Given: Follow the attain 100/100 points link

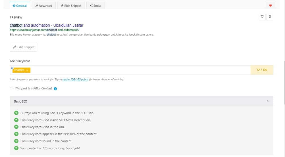Looking at the screenshot, I should click(75, 79).
